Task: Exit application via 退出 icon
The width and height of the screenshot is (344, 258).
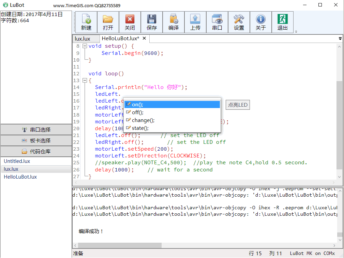Action: click(x=283, y=22)
